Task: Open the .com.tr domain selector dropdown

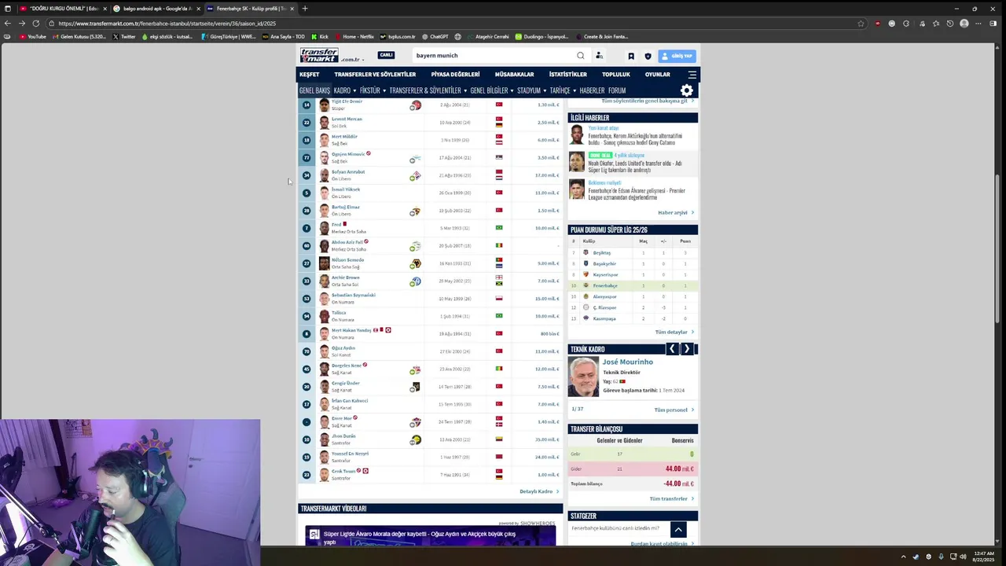Action: [351, 60]
